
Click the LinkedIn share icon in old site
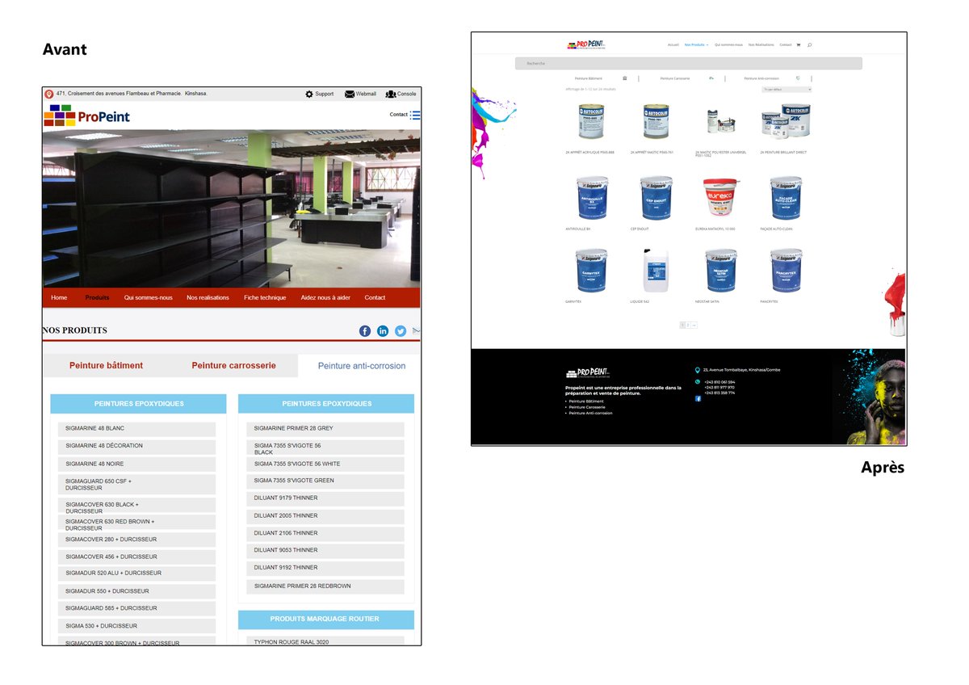tap(383, 330)
